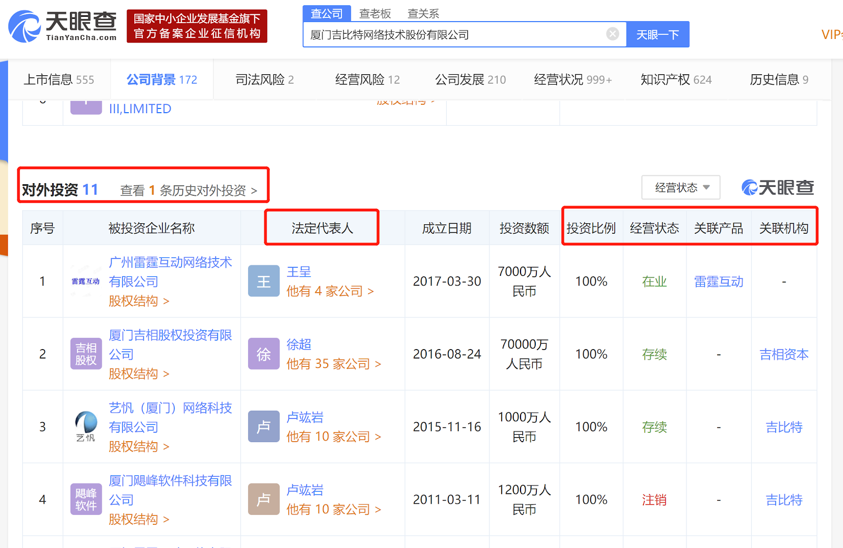Click III,LIMITED company link
The width and height of the screenshot is (843, 548).
coord(140,108)
